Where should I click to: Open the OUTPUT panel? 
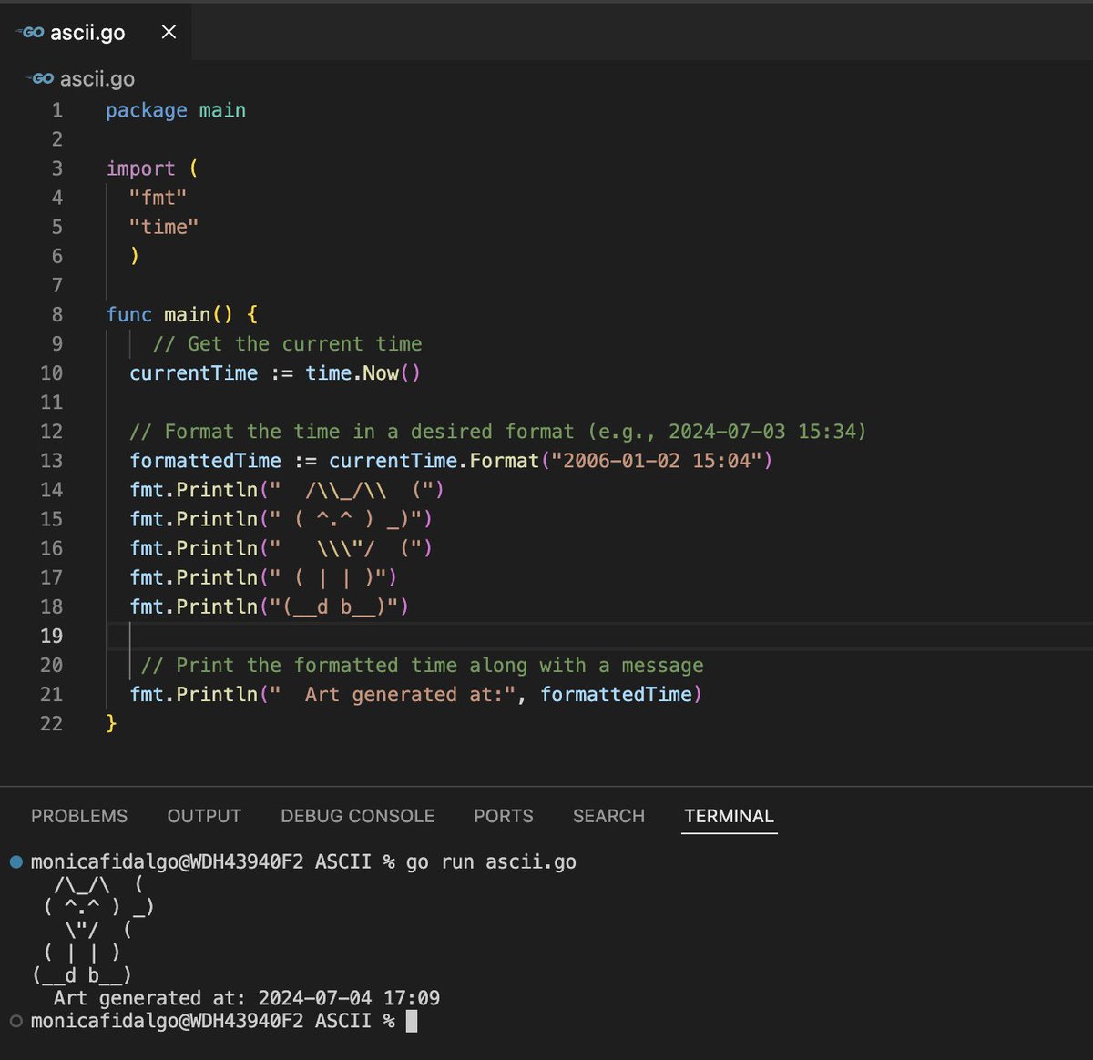tap(203, 816)
